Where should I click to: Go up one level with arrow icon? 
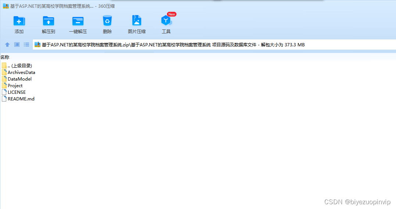(x=7, y=45)
